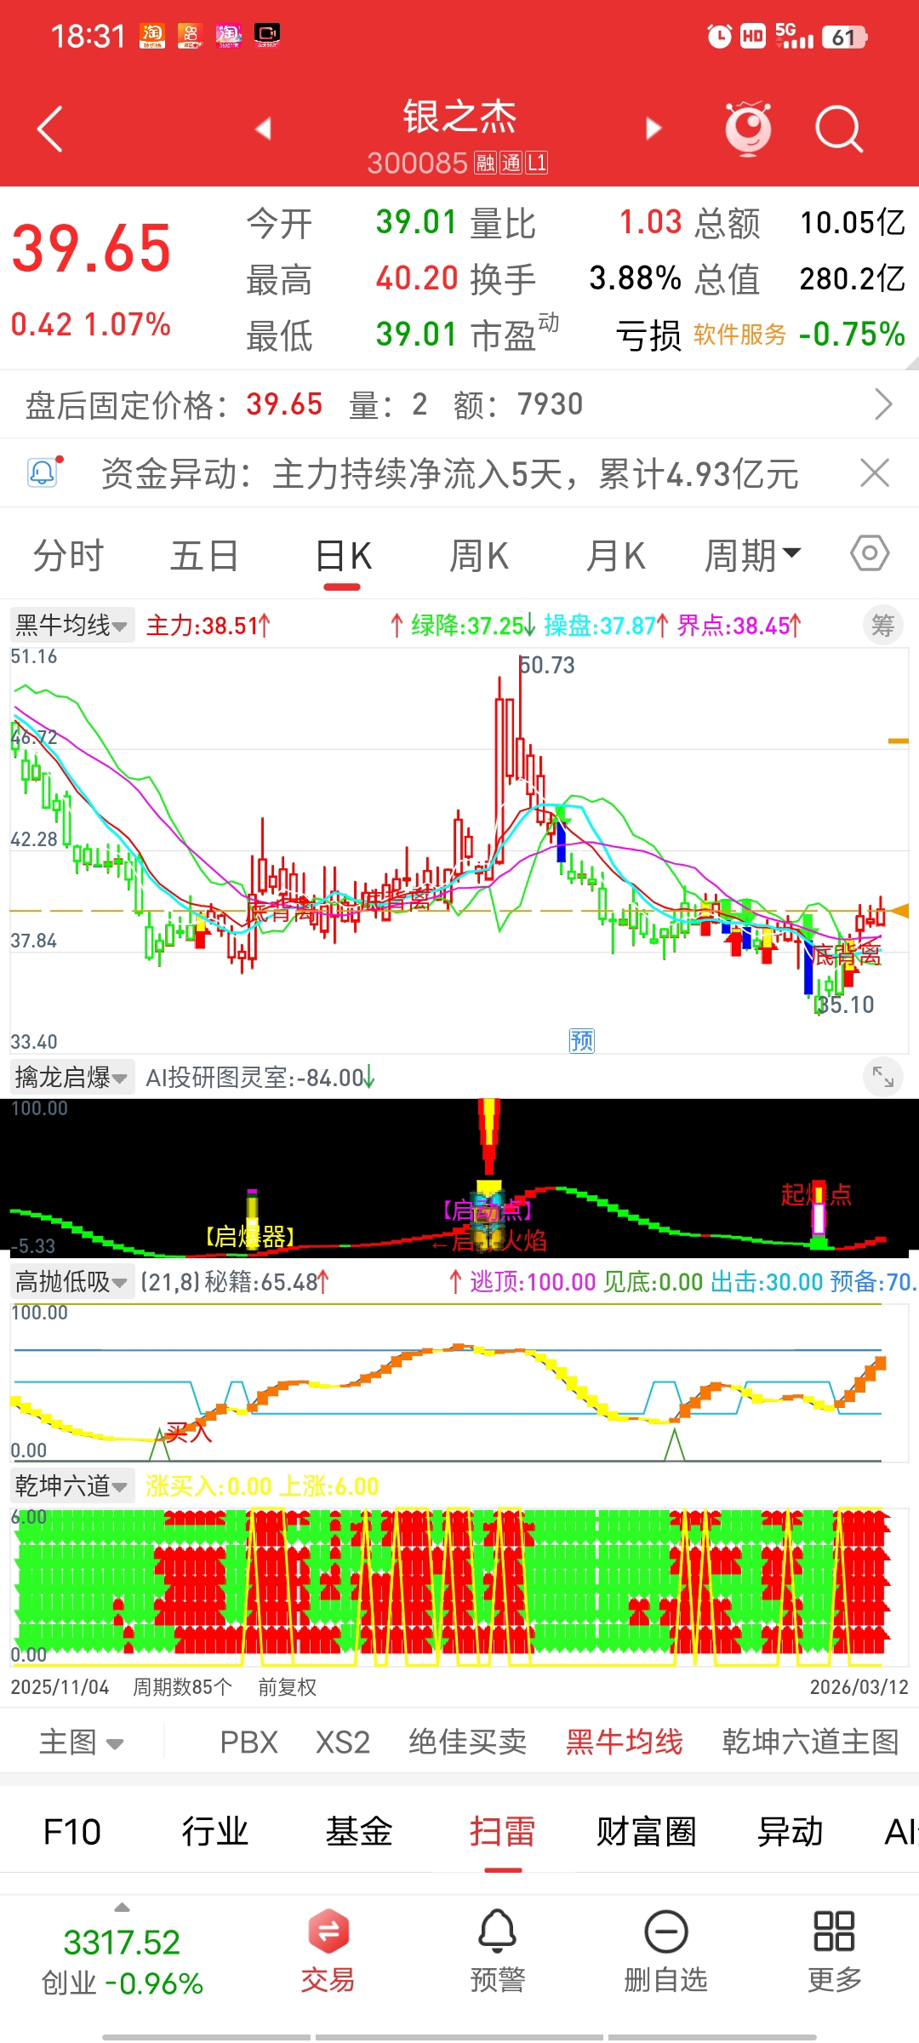Tap the battery indicator in status bar
The height and width of the screenshot is (2043, 919).
845,37
